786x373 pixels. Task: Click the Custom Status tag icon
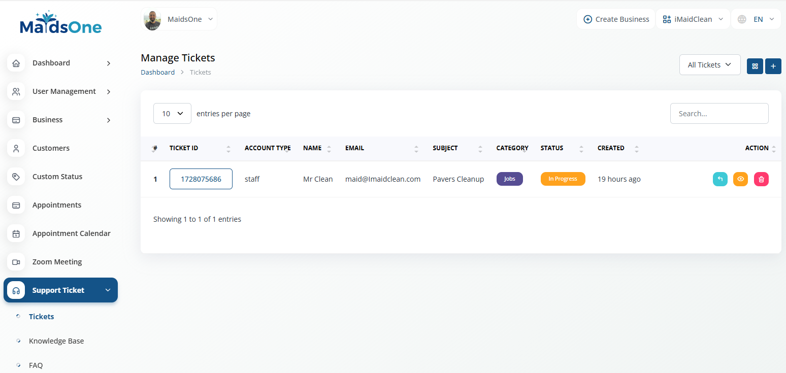pyautogui.click(x=16, y=177)
